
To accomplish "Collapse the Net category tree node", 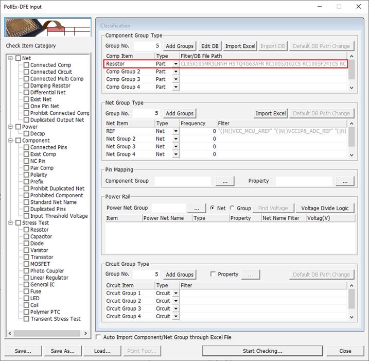I will pos(11,58).
